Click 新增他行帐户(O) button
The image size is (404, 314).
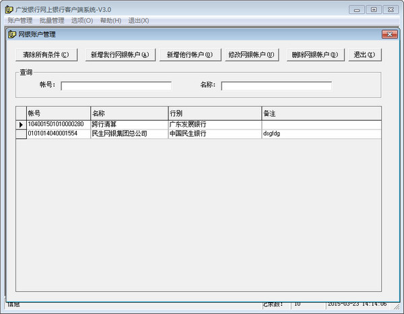190,55
